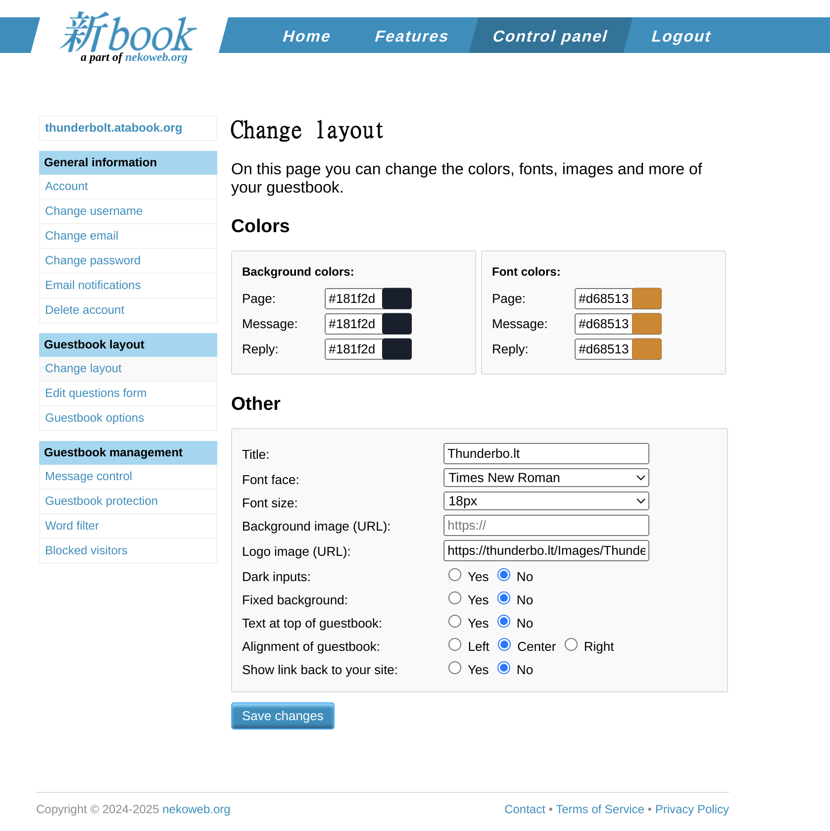Click the Background image URL field
Screen dimensions: 830x831
tap(546, 526)
